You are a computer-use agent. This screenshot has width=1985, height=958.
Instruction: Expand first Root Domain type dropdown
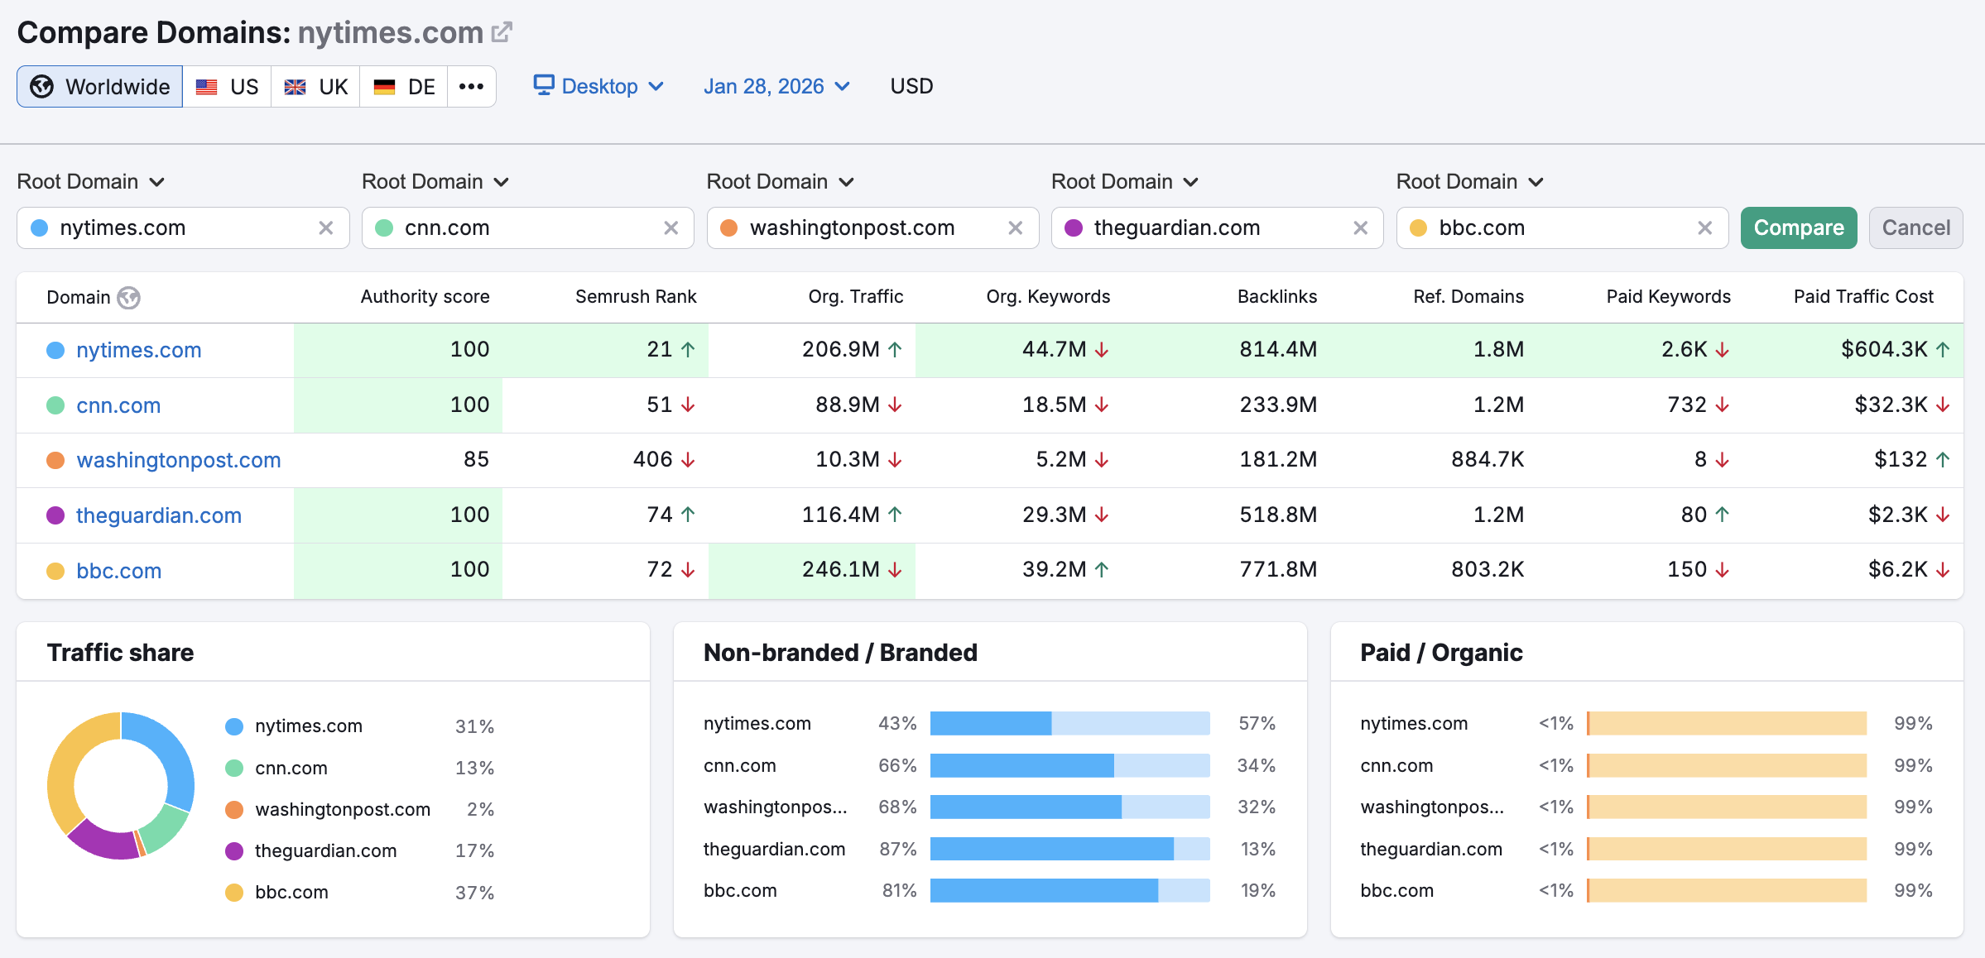(x=91, y=182)
